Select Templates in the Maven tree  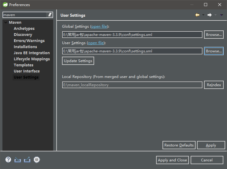[x=24, y=65]
